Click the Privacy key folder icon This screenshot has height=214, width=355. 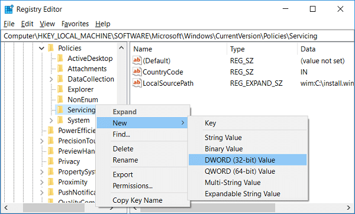click(51, 161)
